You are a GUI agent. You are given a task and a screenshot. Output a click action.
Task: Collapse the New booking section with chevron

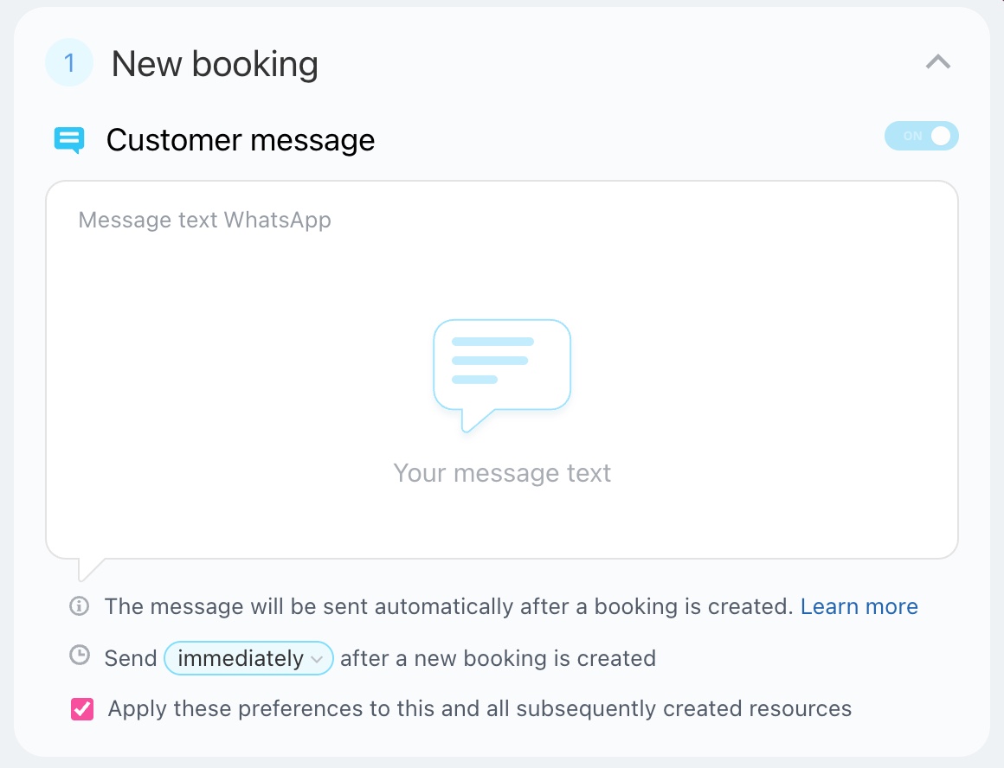pyautogui.click(x=938, y=62)
